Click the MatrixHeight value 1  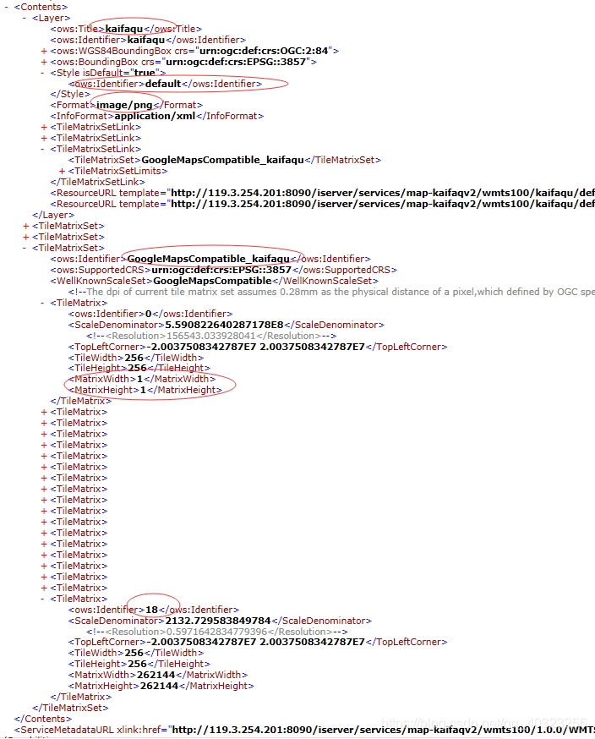point(143,391)
